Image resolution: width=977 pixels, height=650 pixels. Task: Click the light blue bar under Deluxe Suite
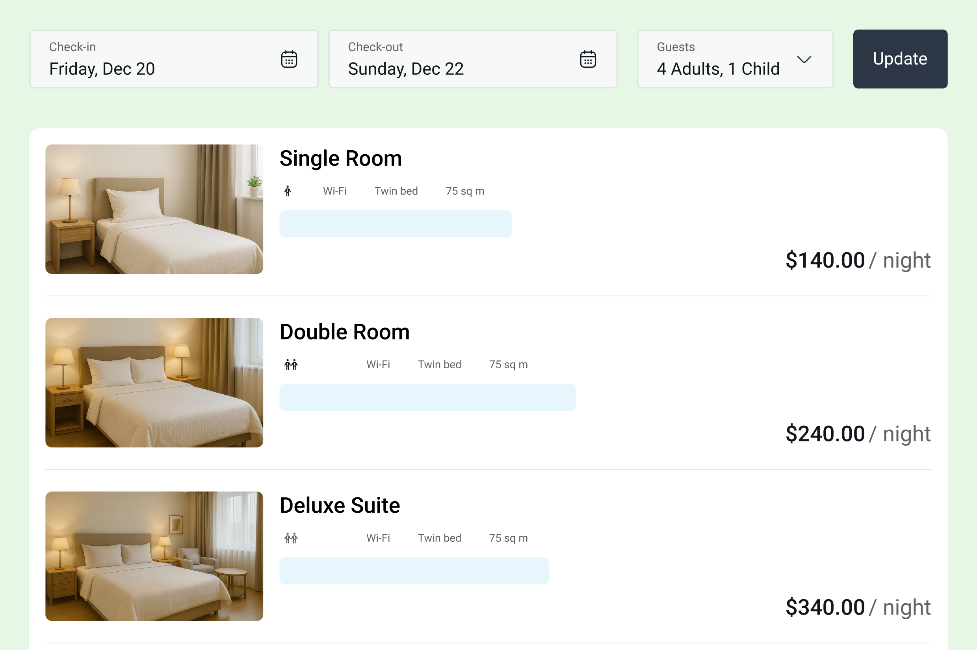point(414,571)
